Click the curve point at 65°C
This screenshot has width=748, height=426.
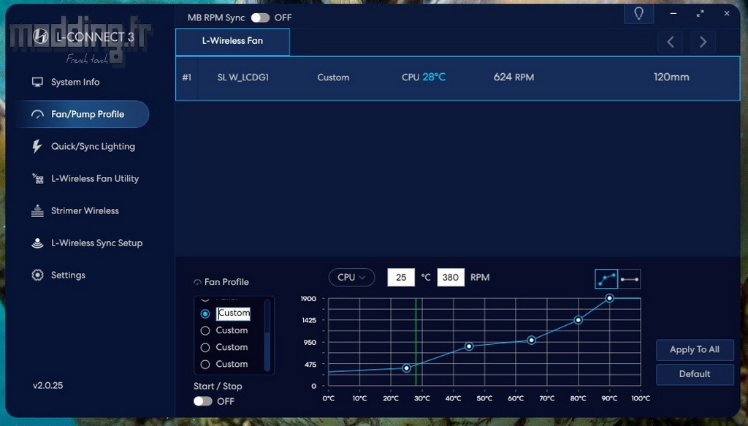[x=532, y=340]
